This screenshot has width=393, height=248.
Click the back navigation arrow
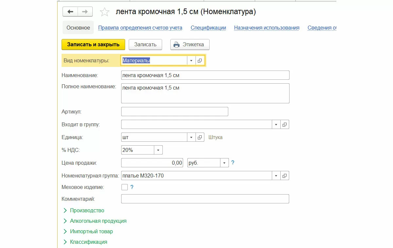tap(70, 12)
